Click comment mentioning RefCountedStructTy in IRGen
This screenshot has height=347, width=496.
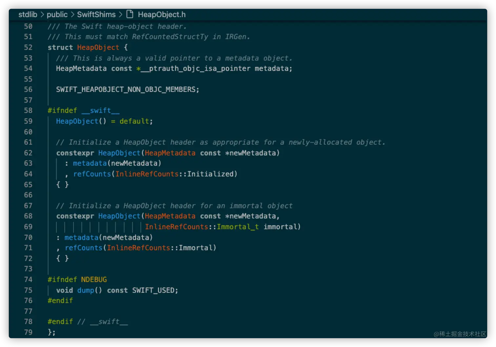pos(149,36)
